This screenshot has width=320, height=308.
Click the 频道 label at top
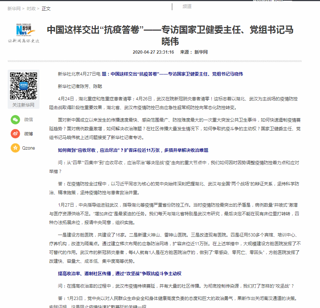[187, 6]
